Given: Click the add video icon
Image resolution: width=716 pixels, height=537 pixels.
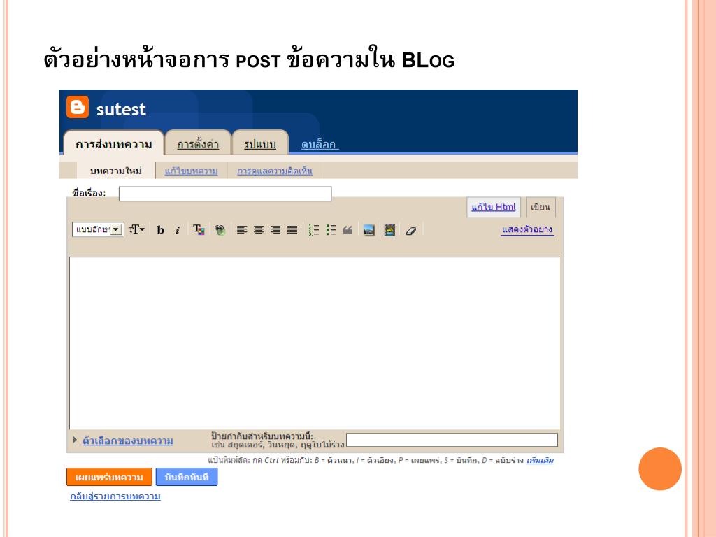Looking at the screenshot, I should (x=389, y=229).
